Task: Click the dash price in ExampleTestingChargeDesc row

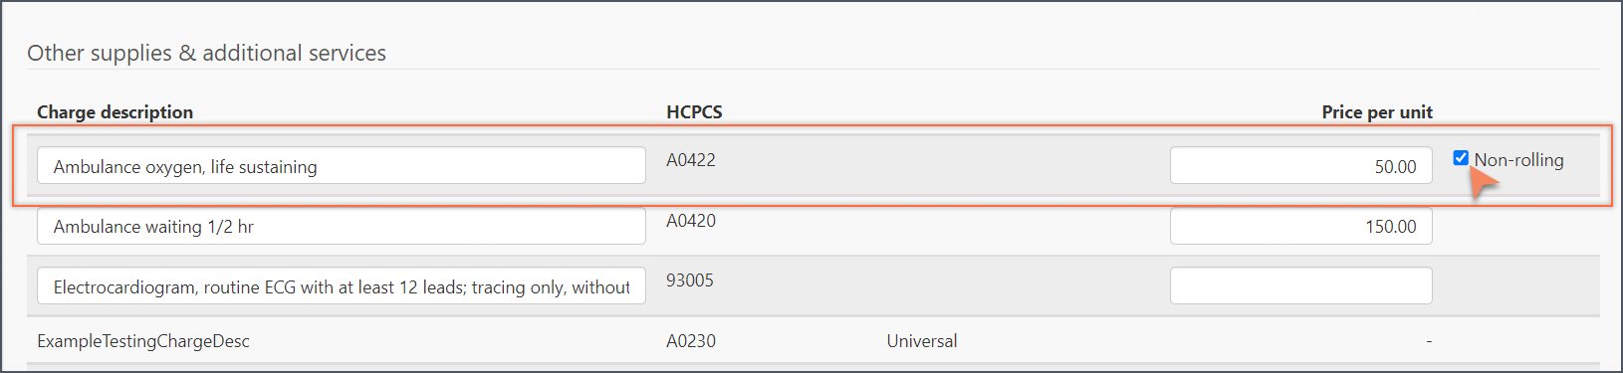Action: (x=1429, y=341)
